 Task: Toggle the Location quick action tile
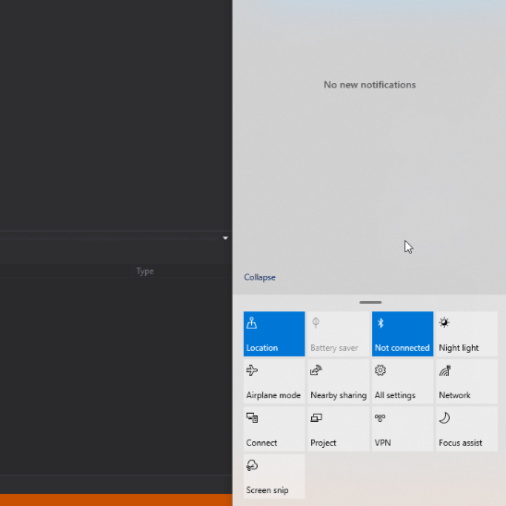click(x=274, y=333)
